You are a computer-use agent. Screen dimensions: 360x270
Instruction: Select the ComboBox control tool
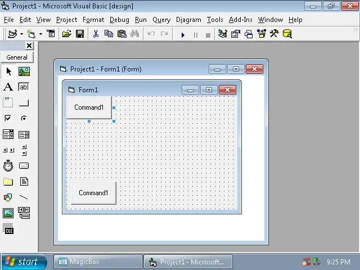coord(8,134)
